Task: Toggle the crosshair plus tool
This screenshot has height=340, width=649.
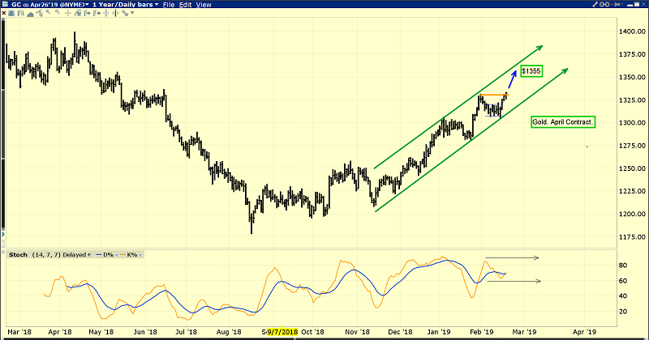Action: (x=68, y=13)
